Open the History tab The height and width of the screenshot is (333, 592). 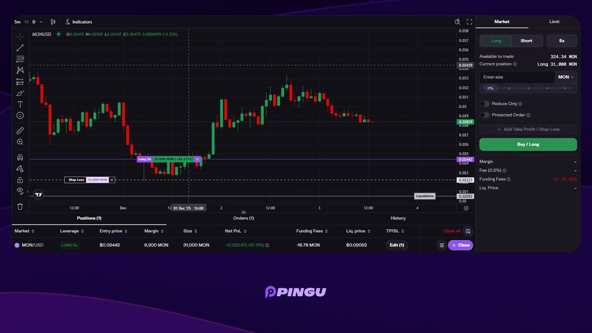tap(398, 218)
